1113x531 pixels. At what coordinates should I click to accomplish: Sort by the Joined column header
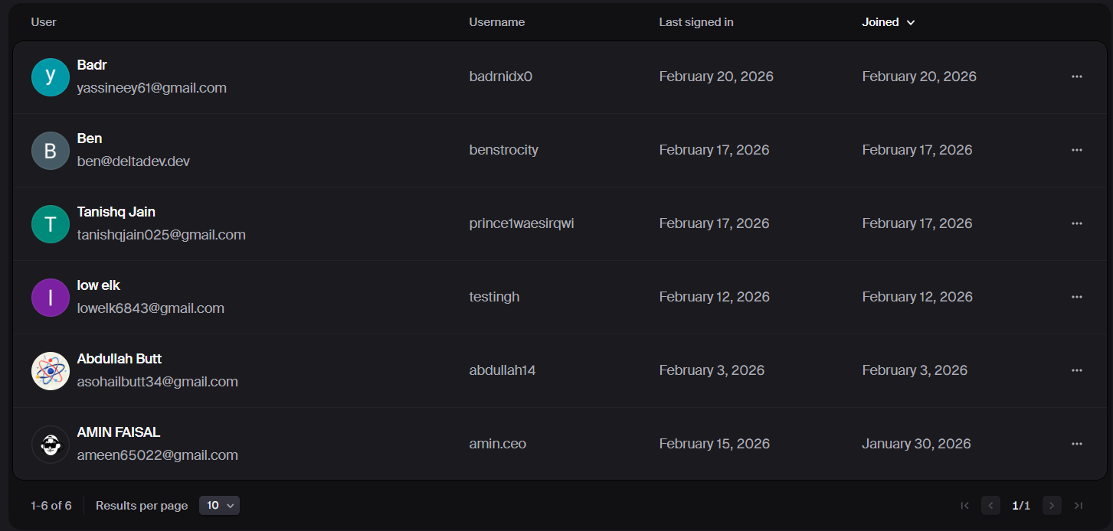coord(880,22)
